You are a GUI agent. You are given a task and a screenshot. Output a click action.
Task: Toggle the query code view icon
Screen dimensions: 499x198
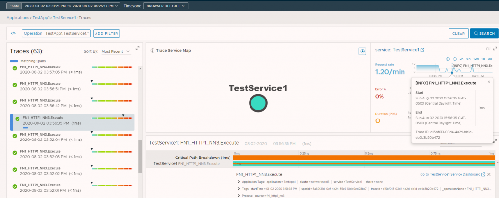(x=13, y=33)
